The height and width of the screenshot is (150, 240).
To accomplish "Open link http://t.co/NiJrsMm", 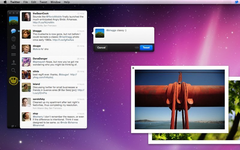I will [43, 22].
